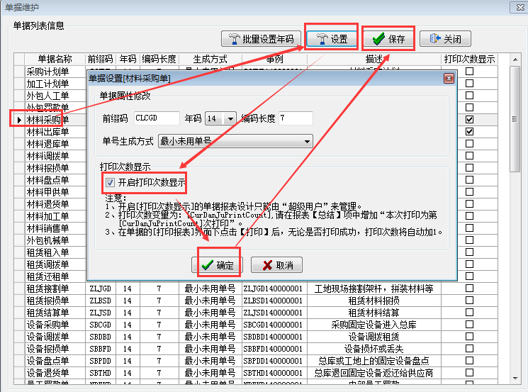
Task: Open 设置 with the hammer icon
Action: coord(331,39)
